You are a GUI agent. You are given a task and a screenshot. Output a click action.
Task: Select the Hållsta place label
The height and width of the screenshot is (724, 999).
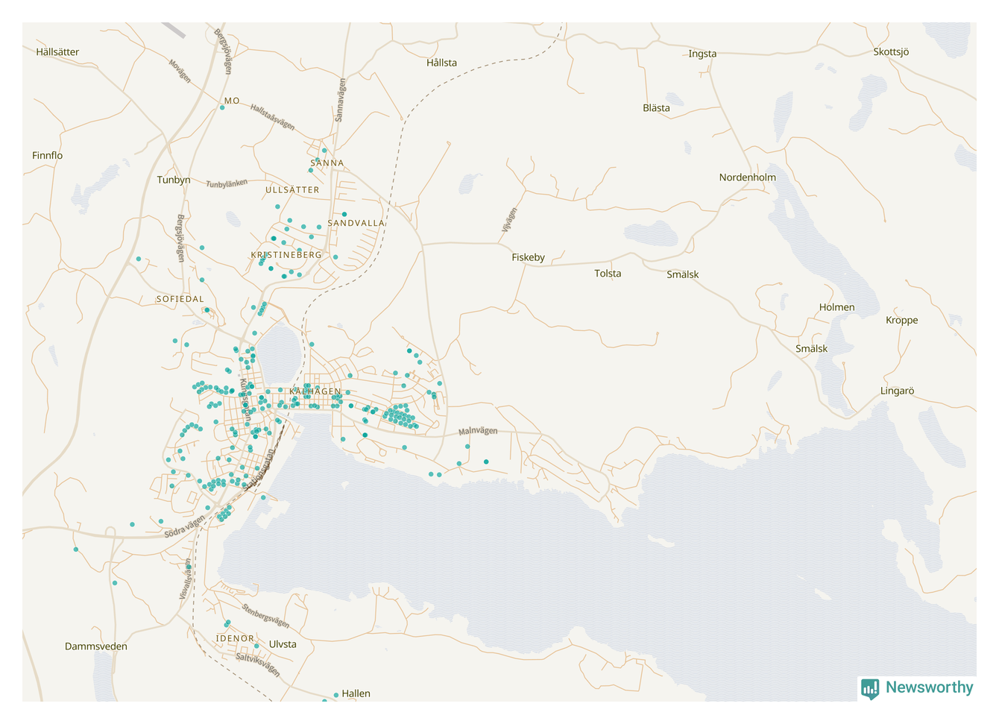pos(441,63)
